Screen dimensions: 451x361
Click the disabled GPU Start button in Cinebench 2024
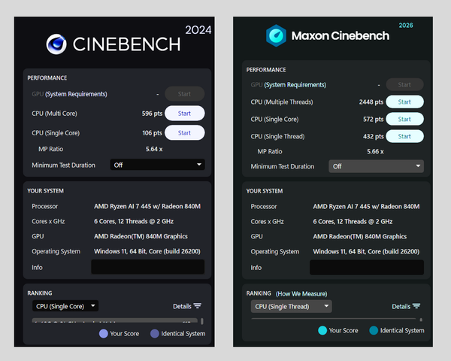[185, 94]
